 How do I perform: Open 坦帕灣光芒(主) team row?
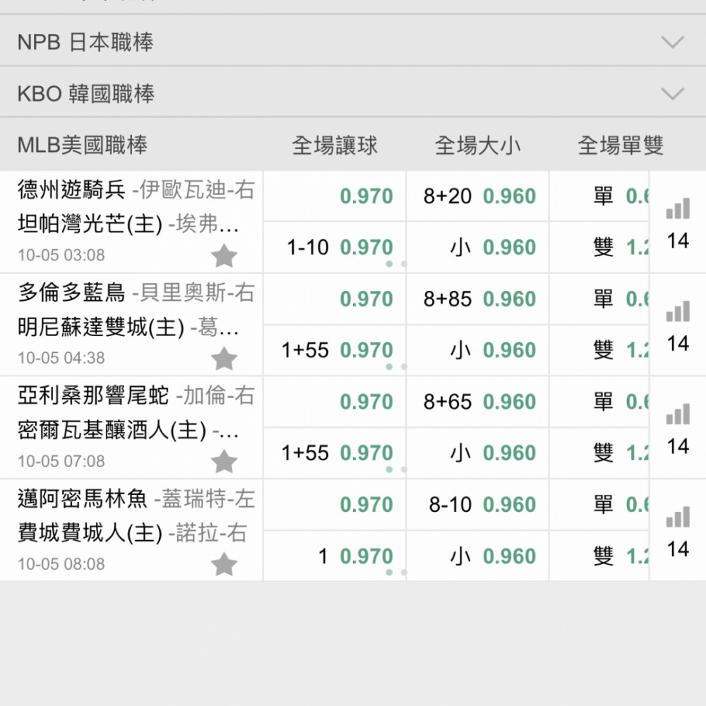(128, 224)
